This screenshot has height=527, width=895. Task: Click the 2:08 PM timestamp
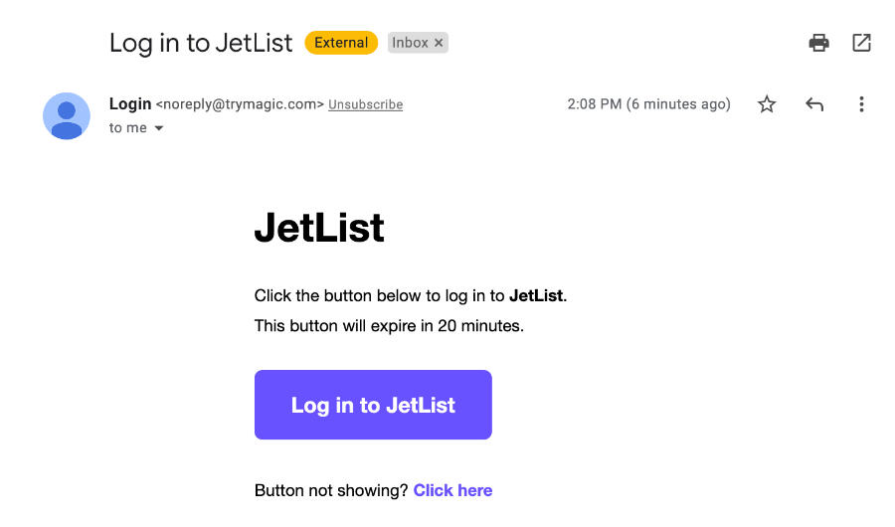click(648, 104)
